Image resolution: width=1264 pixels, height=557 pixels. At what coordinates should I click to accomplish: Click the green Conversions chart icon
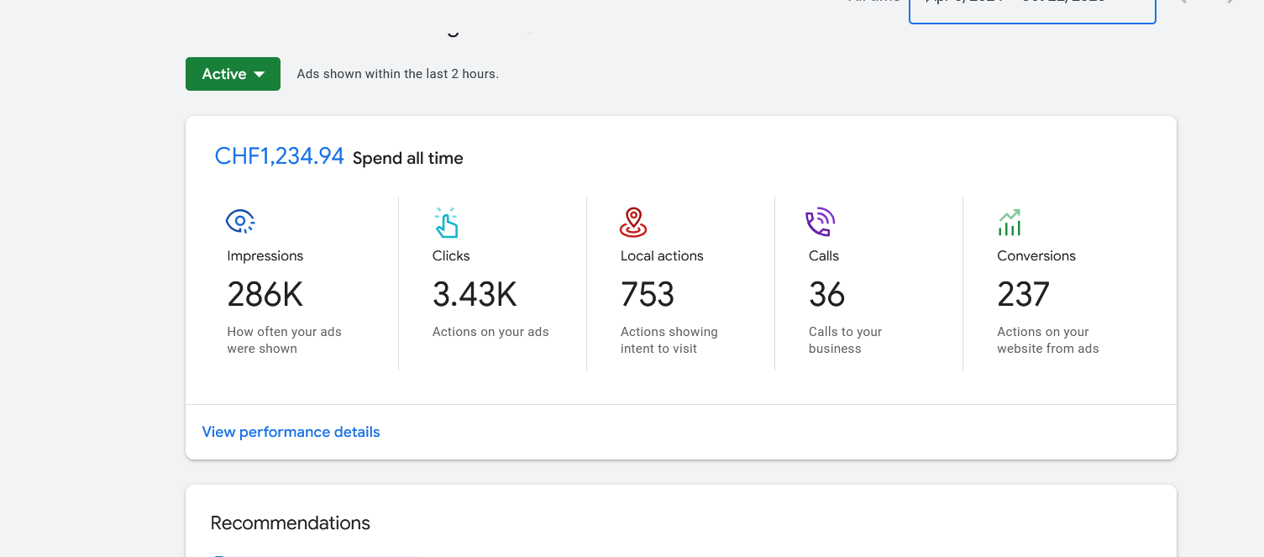[1010, 223]
